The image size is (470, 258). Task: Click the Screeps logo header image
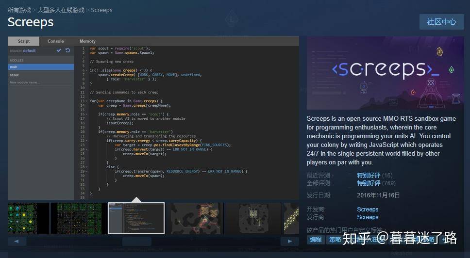click(x=385, y=73)
